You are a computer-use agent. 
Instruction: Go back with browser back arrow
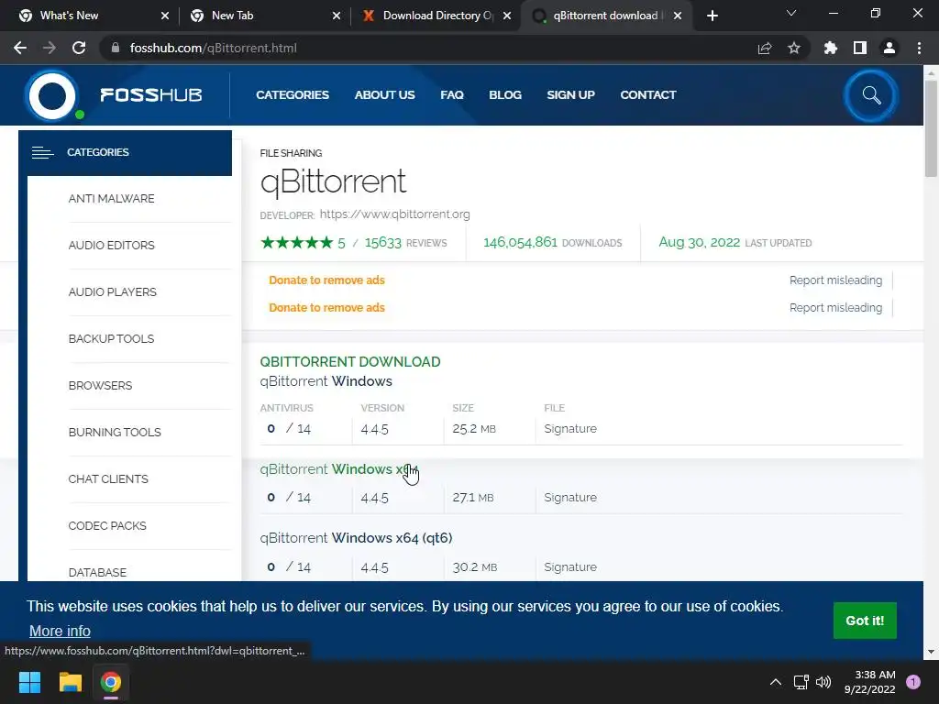tap(20, 48)
